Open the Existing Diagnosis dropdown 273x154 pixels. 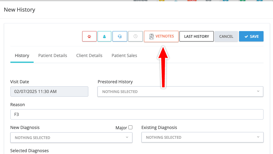click(x=202, y=138)
